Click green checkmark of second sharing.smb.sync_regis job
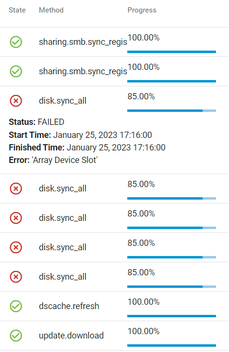The height and width of the screenshot is (352, 229). tap(16, 71)
